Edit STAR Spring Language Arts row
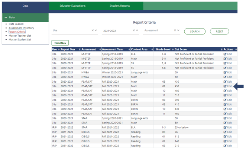The image size is (246, 152). pos(227,118)
